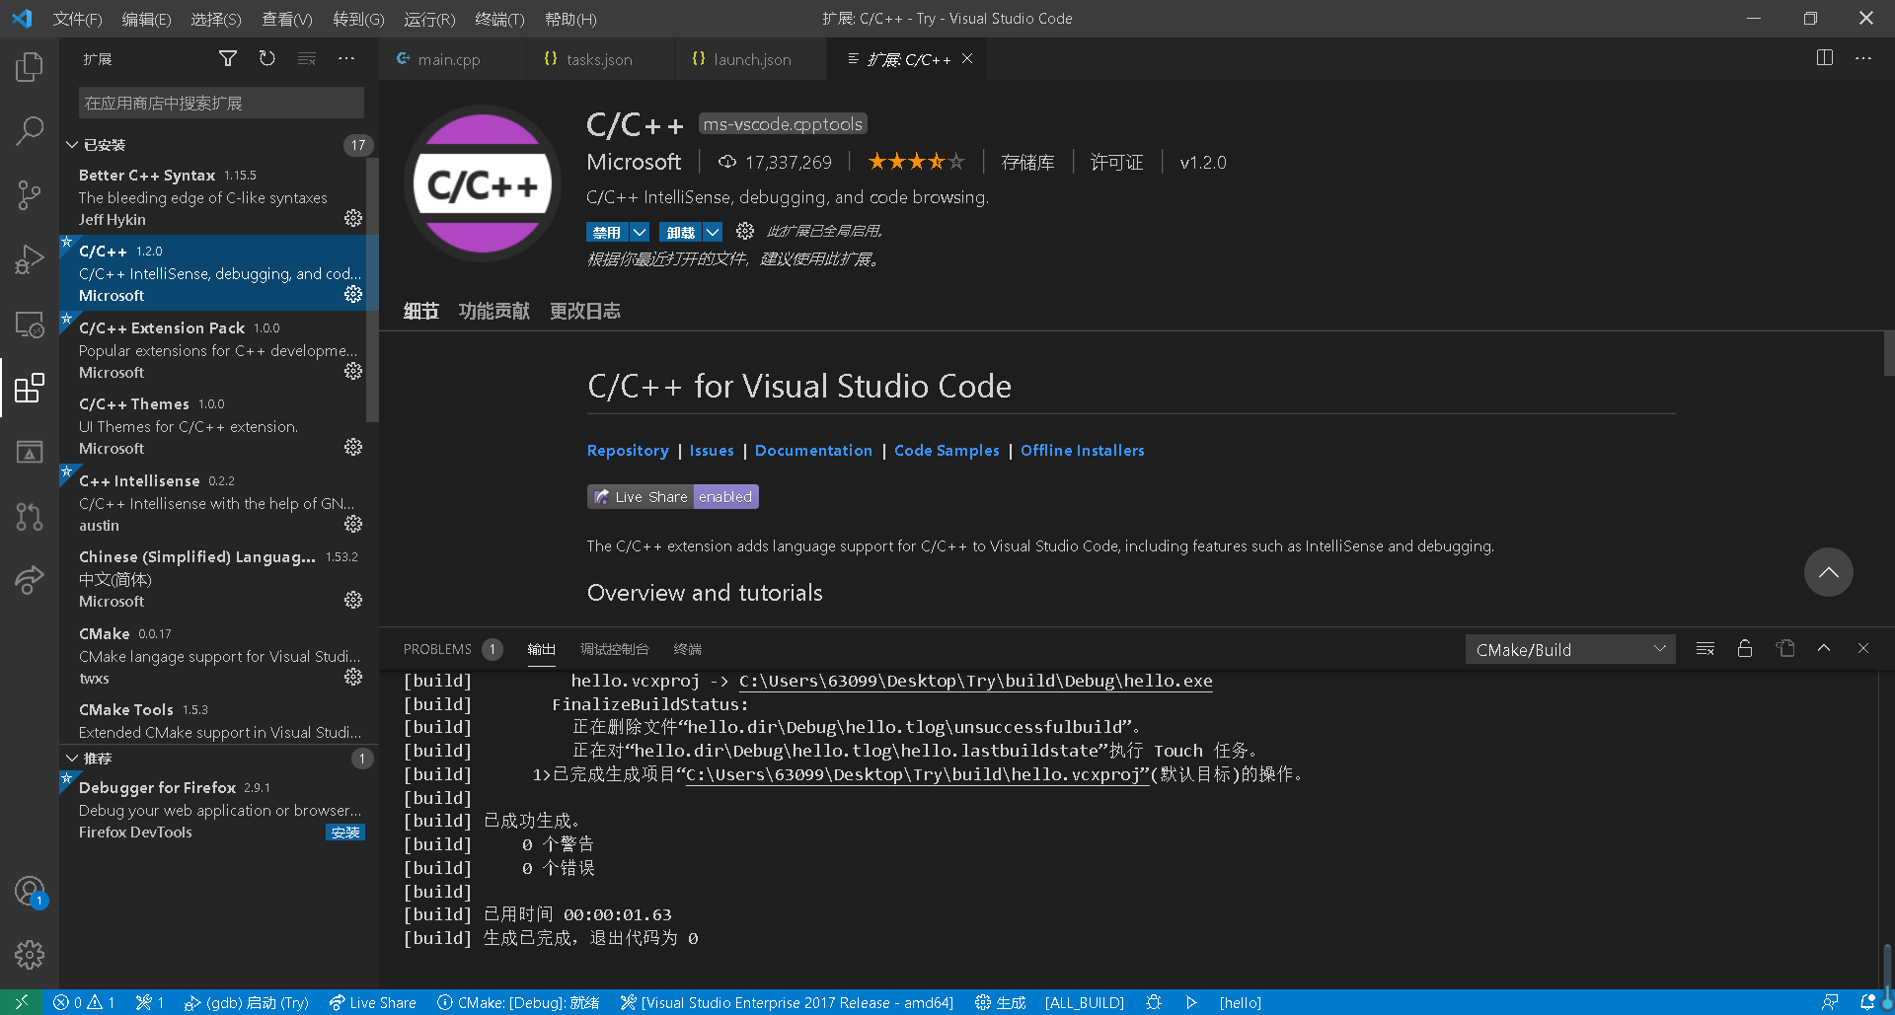Open manage gear for Better C++ Syntax
The height and width of the screenshot is (1015, 1895).
click(x=353, y=218)
